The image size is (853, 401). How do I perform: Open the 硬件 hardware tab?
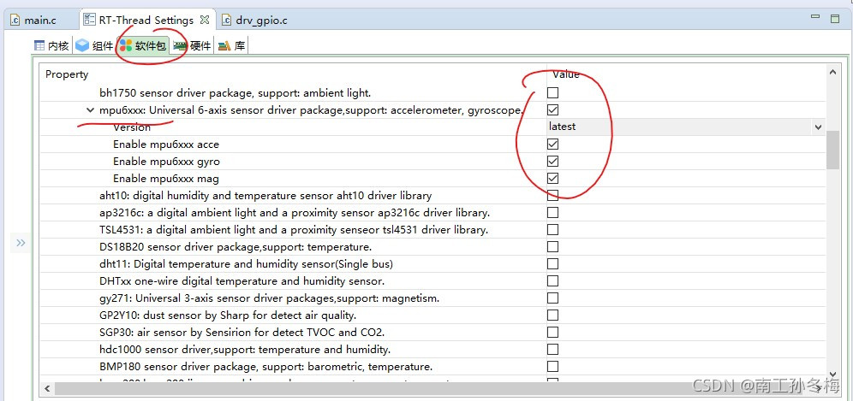pyautogui.click(x=192, y=46)
